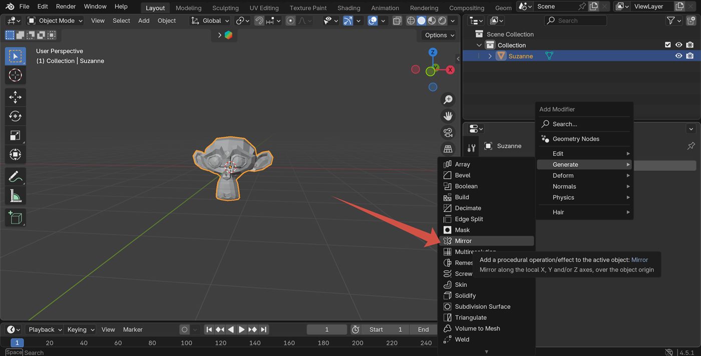Click the timeline clock use preview range icon
Image resolution: width=701 pixels, height=356 pixels.
click(x=356, y=329)
